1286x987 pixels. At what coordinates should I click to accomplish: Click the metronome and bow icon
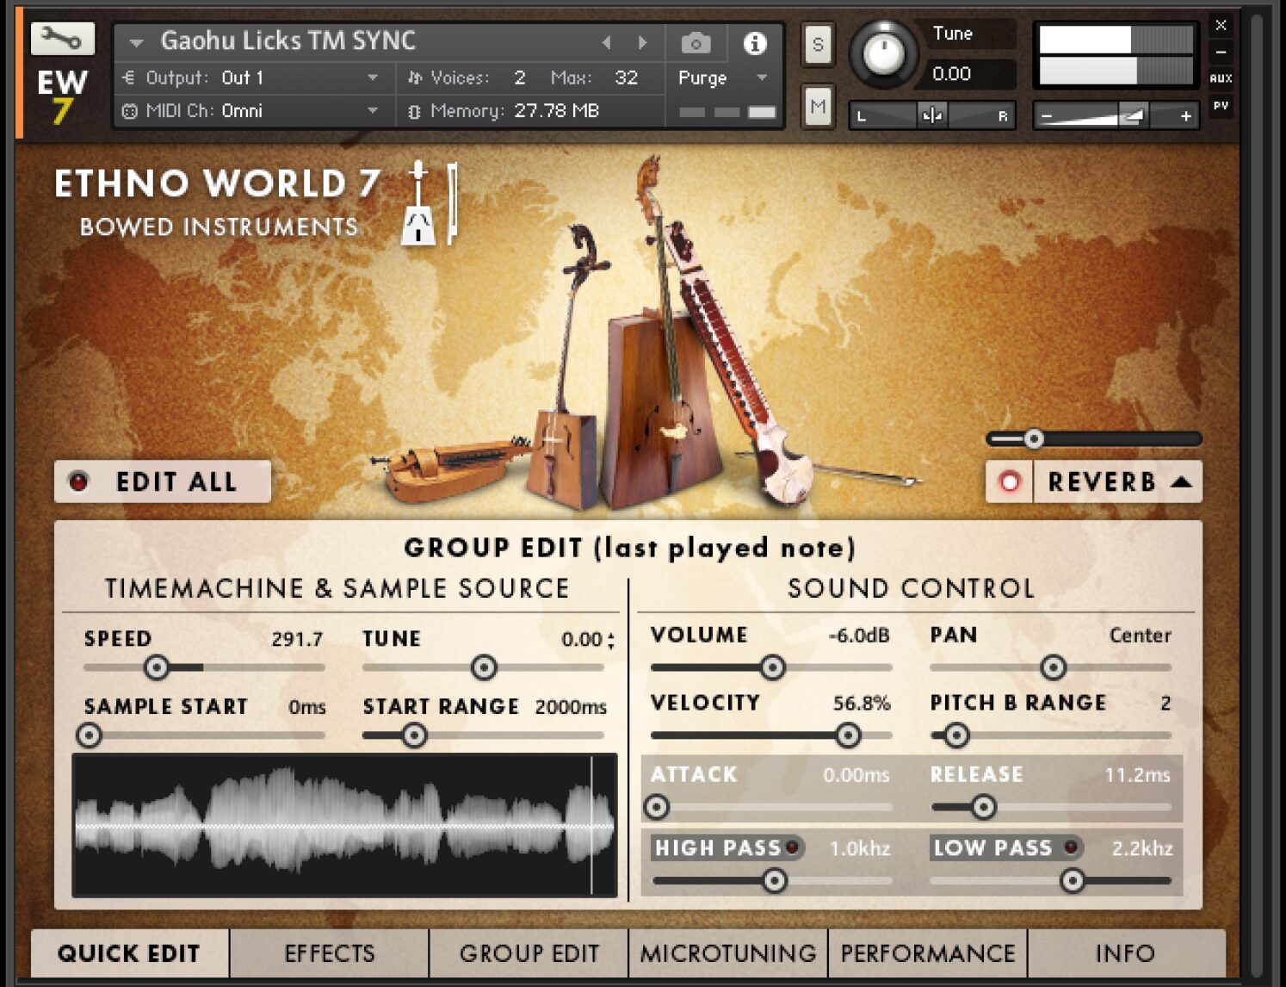click(x=430, y=202)
